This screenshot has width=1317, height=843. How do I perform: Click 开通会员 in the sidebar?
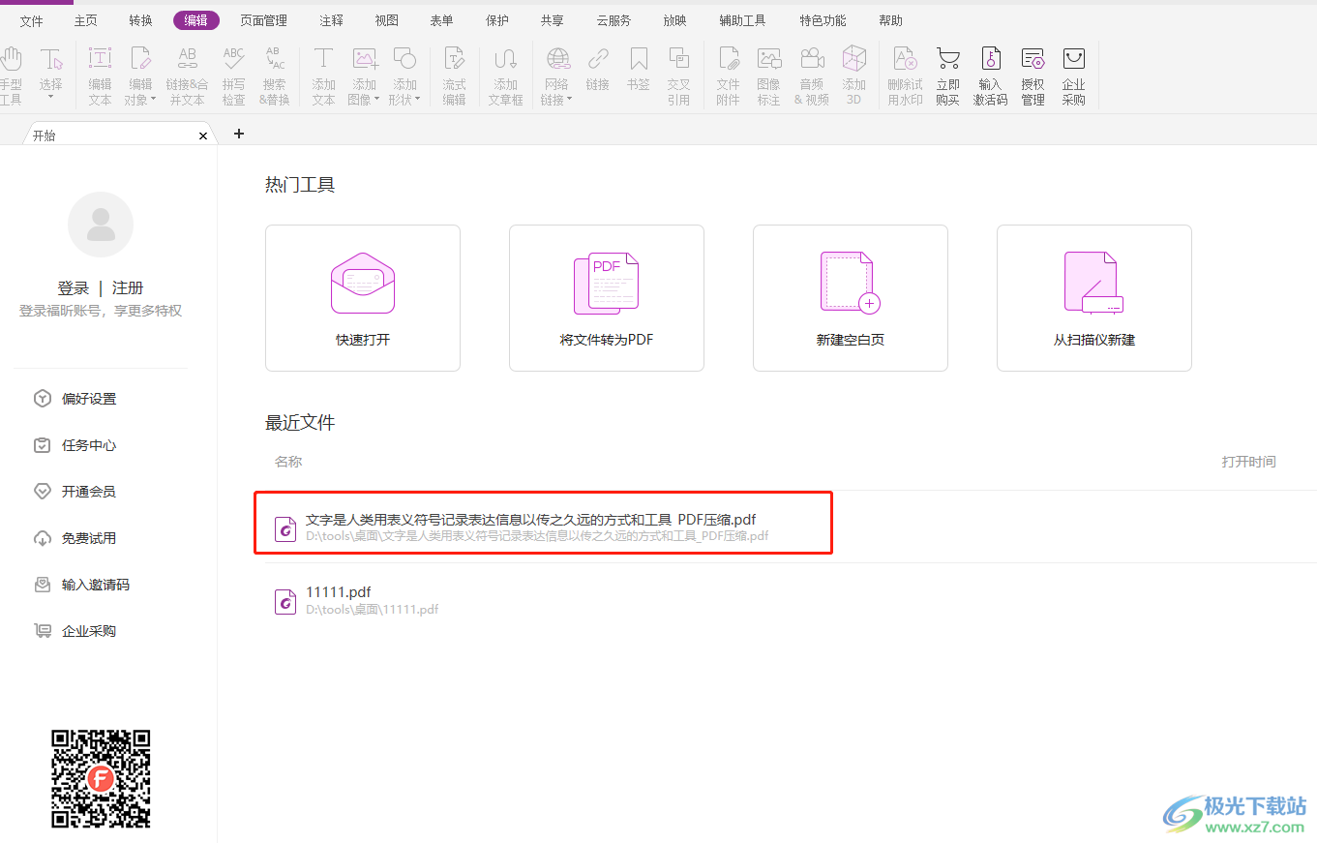[x=75, y=492]
